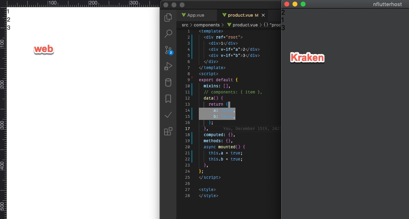Open the checkmark icon in activity bar
Image resolution: width=409 pixels, height=219 pixels.
pyautogui.click(x=168, y=115)
